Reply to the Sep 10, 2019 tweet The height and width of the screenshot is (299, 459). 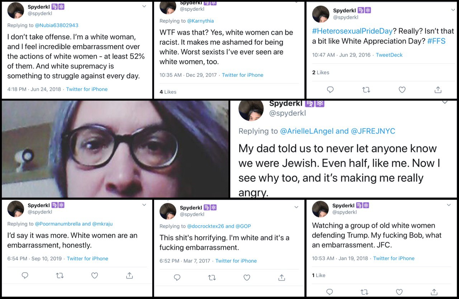(25, 275)
